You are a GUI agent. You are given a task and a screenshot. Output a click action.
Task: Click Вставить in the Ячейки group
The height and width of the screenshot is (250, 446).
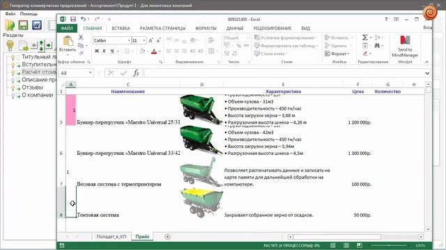point(337,37)
